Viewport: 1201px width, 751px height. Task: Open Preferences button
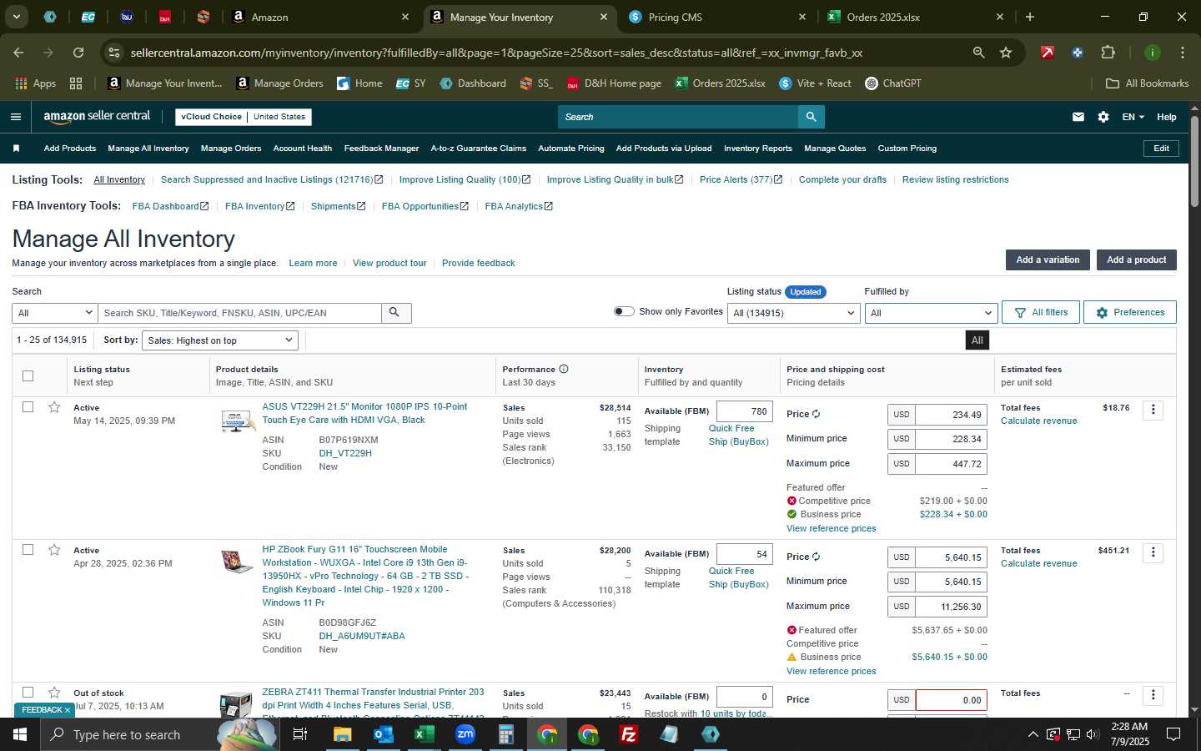[1130, 312]
